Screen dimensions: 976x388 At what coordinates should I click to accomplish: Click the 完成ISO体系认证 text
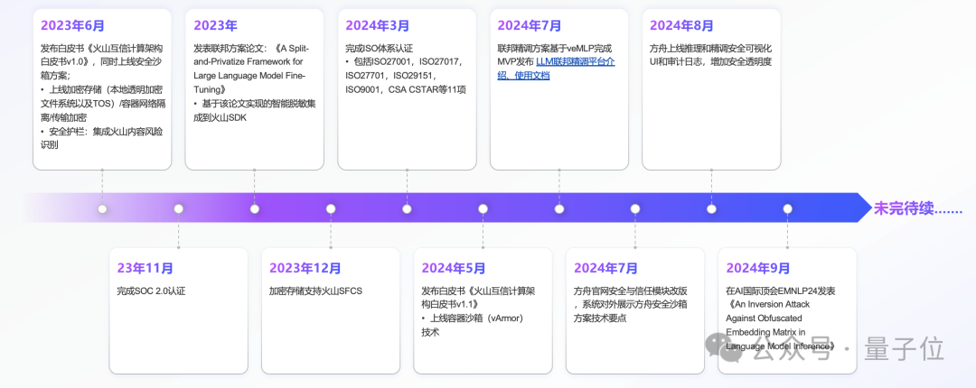pyautogui.click(x=380, y=49)
